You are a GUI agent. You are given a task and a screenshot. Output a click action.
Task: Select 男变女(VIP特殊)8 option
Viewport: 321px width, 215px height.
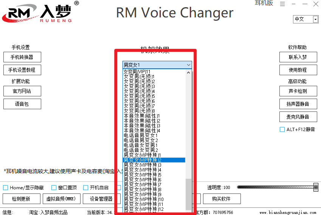(154, 189)
